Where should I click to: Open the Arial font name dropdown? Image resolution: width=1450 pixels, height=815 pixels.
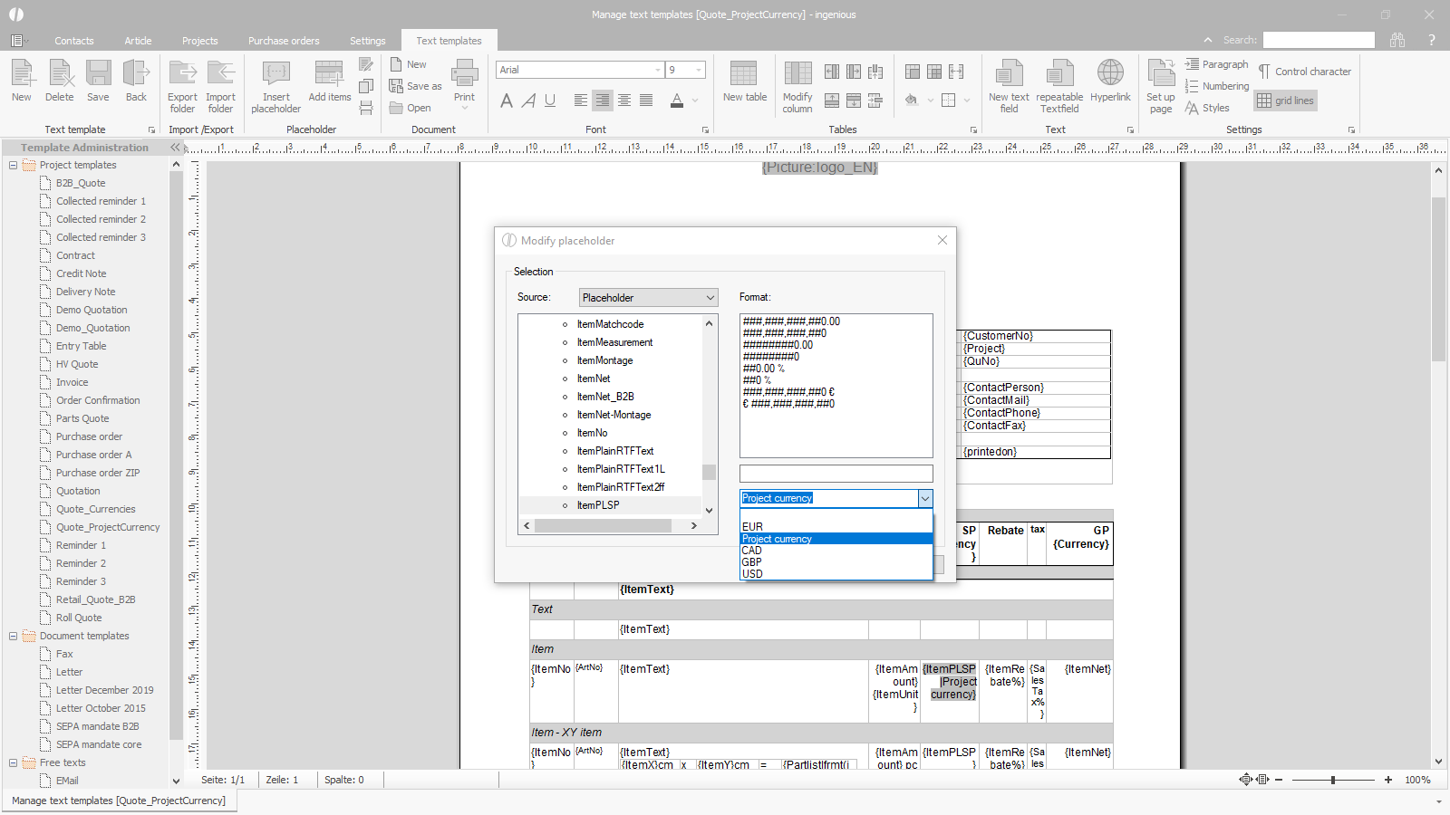click(658, 70)
